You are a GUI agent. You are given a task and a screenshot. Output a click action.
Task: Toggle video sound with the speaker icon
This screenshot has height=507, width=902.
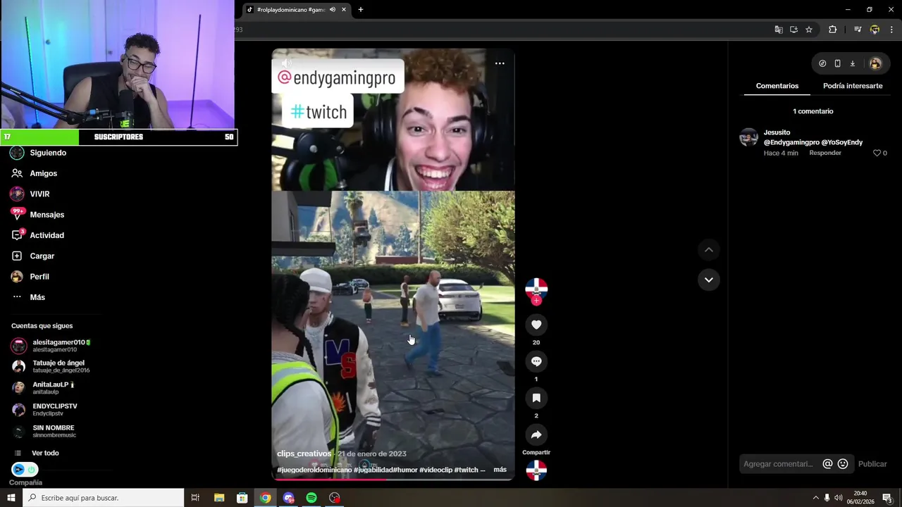pyautogui.click(x=286, y=63)
